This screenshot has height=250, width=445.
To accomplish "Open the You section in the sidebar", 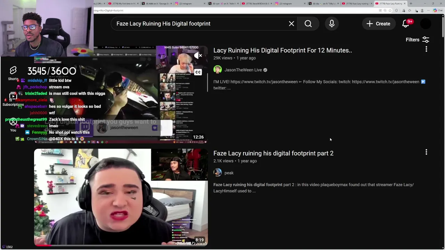I will click(x=13, y=125).
